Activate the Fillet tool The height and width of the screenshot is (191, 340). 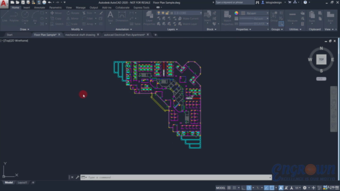point(88,19)
